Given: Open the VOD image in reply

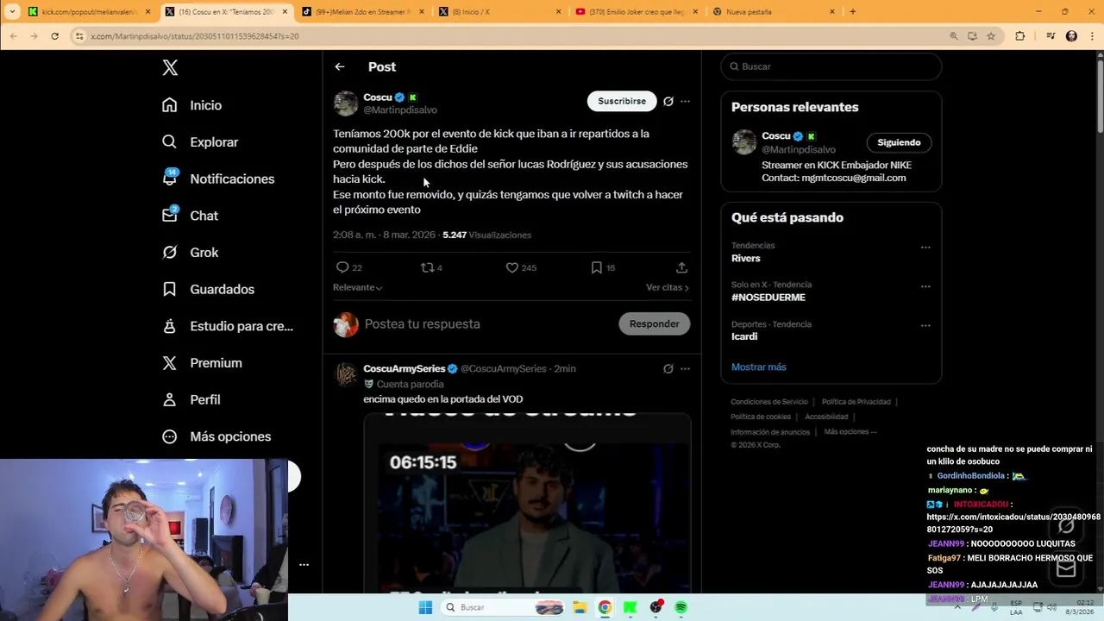Looking at the screenshot, I should 527,502.
